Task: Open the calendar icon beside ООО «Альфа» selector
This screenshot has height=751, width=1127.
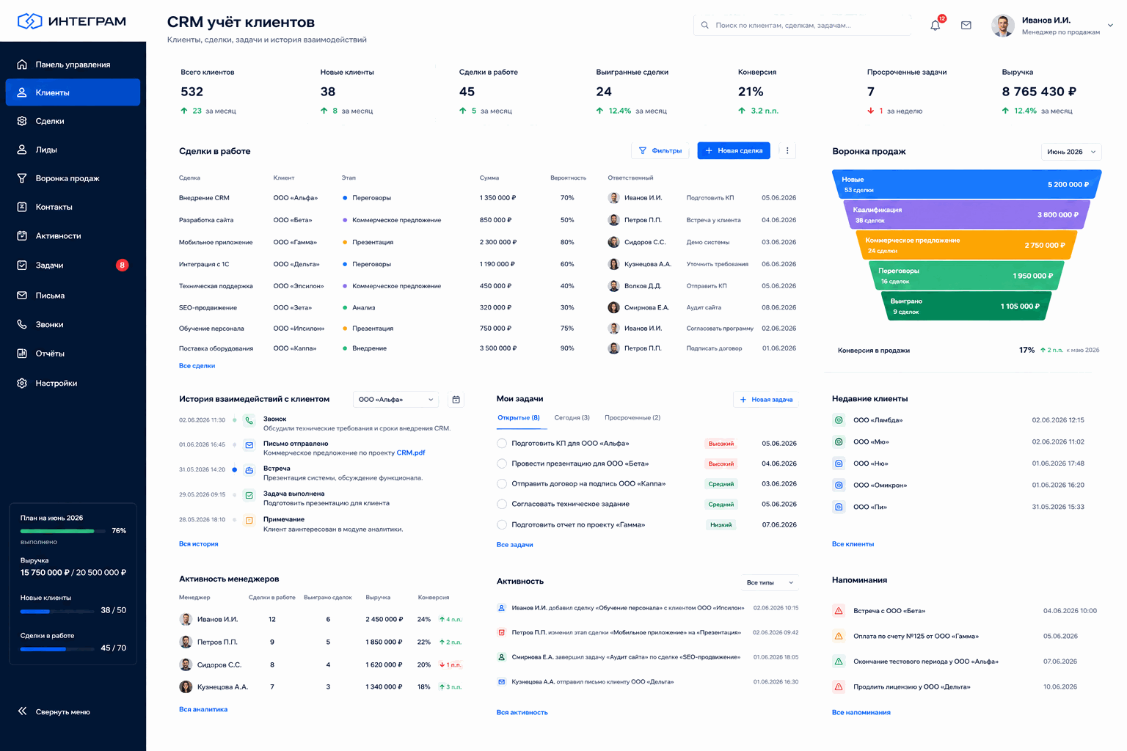Action: pos(456,400)
